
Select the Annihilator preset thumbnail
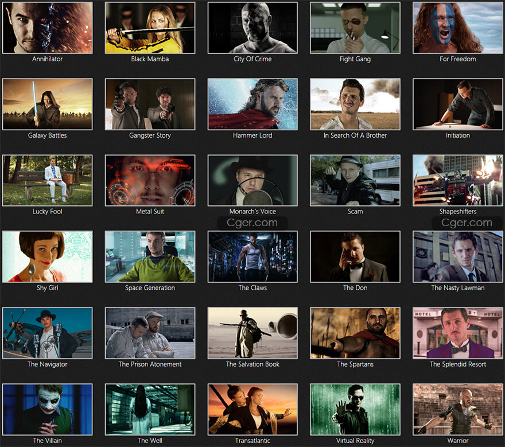point(47,28)
